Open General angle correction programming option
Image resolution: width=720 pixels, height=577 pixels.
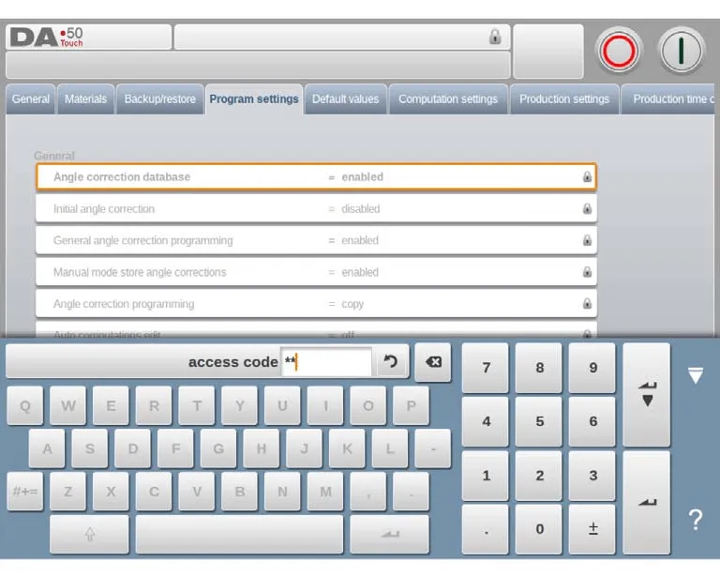[315, 241]
